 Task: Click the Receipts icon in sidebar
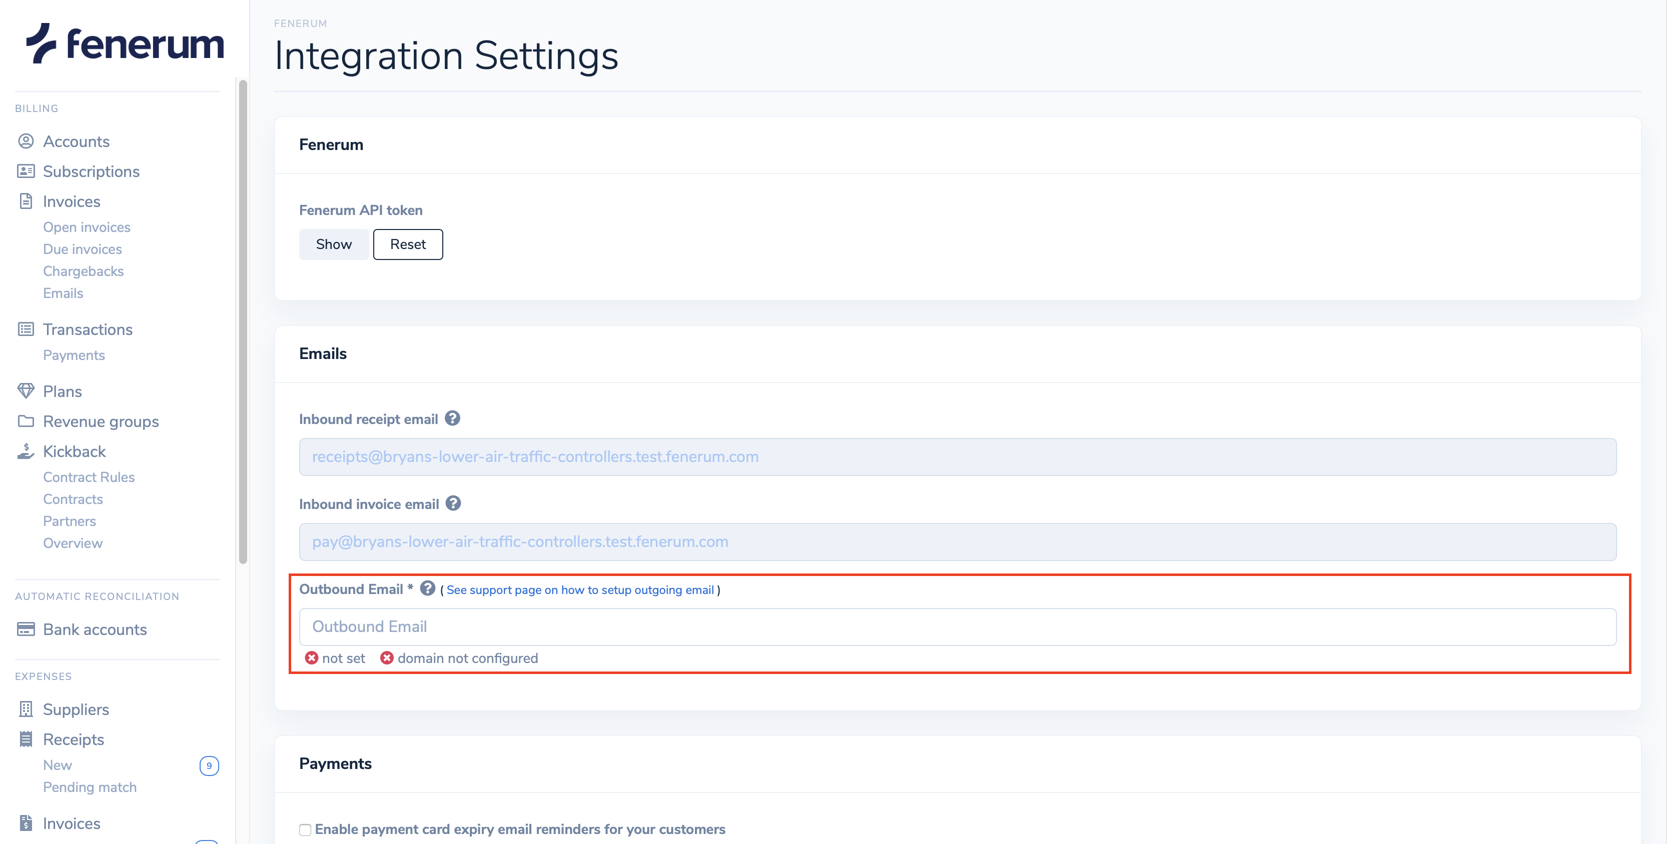(26, 739)
